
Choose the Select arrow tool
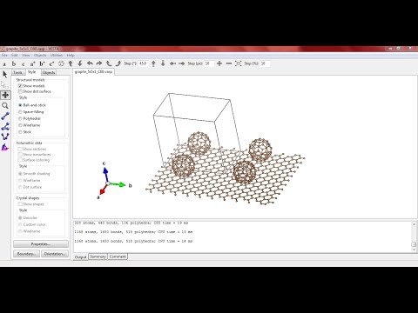[x=5, y=75]
